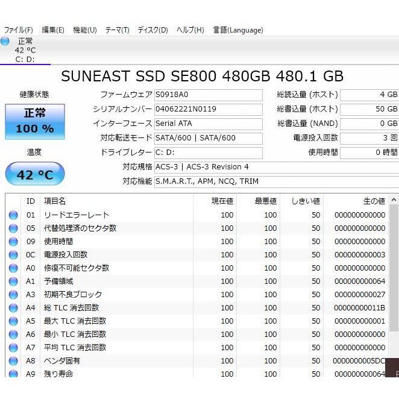The height and width of the screenshot is (399, 399).
Task: Click the 42 °C temperature button
Action: pyautogui.click(x=35, y=175)
